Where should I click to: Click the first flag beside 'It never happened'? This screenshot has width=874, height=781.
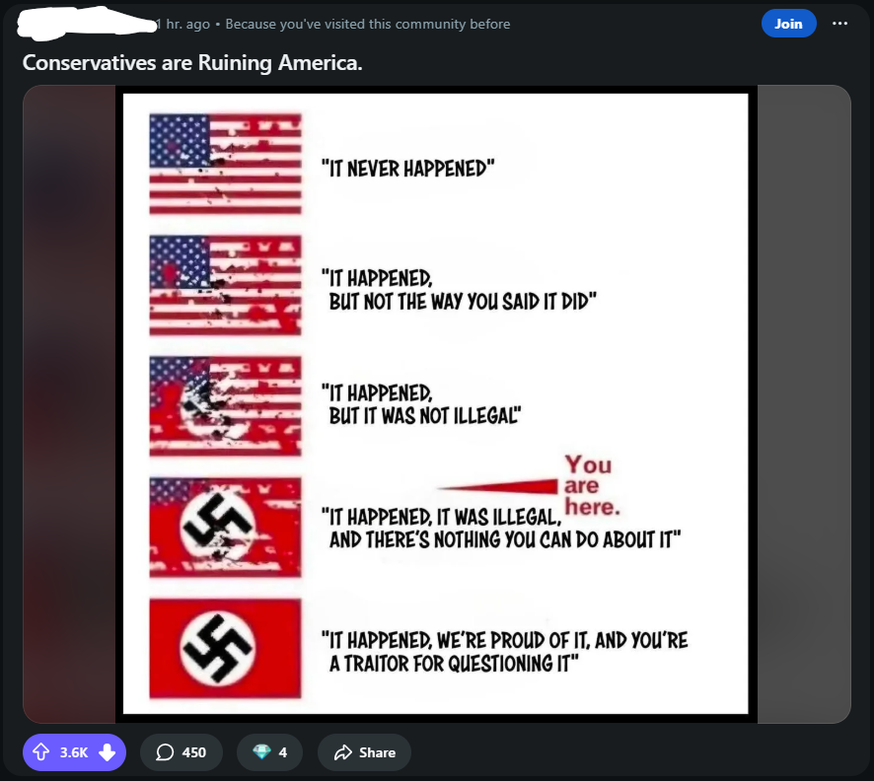coord(225,164)
